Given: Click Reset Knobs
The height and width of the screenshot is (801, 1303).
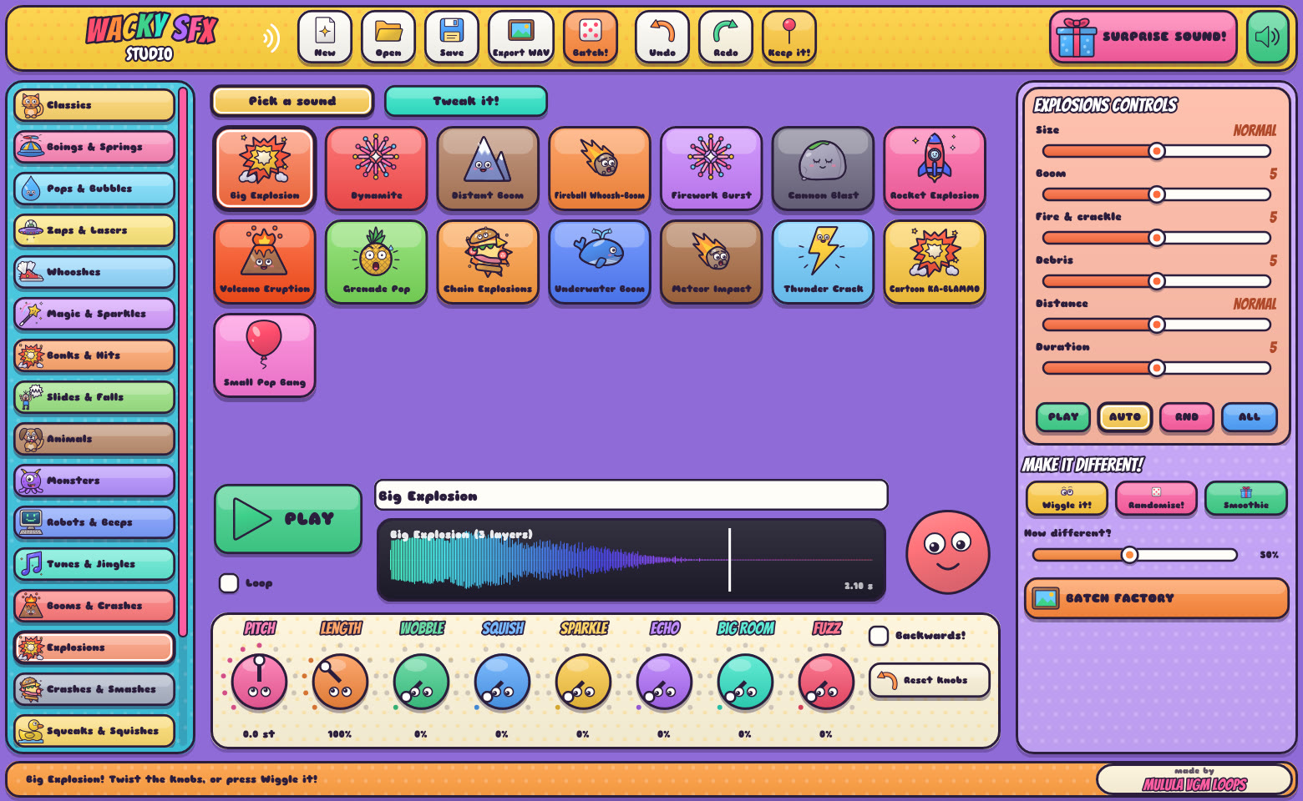Looking at the screenshot, I should (x=930, y=680).
